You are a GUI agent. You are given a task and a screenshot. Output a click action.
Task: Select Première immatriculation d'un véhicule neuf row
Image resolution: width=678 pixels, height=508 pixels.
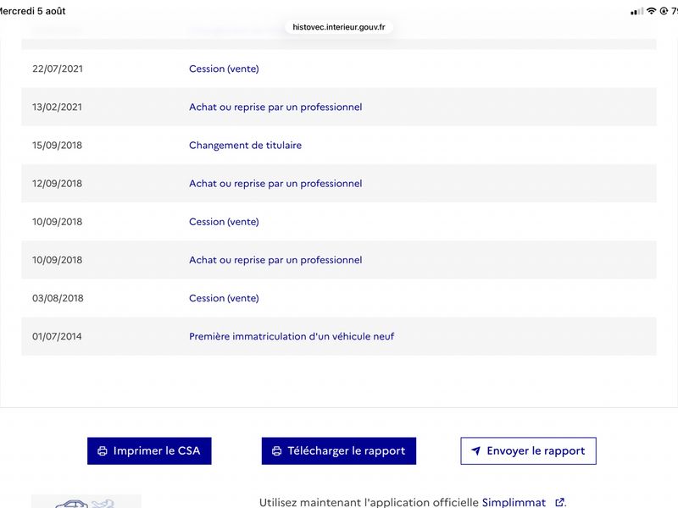338,336
